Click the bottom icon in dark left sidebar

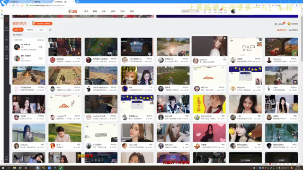(x=6, y=158)
